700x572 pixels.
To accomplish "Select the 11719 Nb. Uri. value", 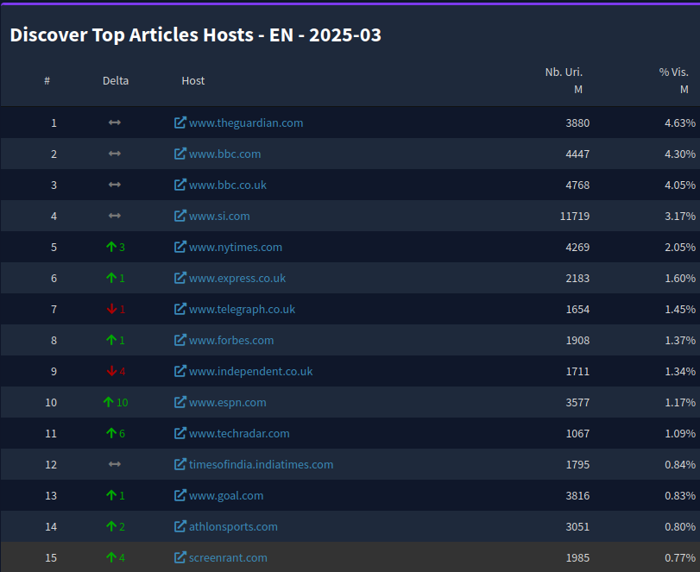I will tap(575, 216).
